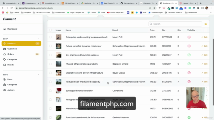Open a new browser tab with plus

[201, 3]
